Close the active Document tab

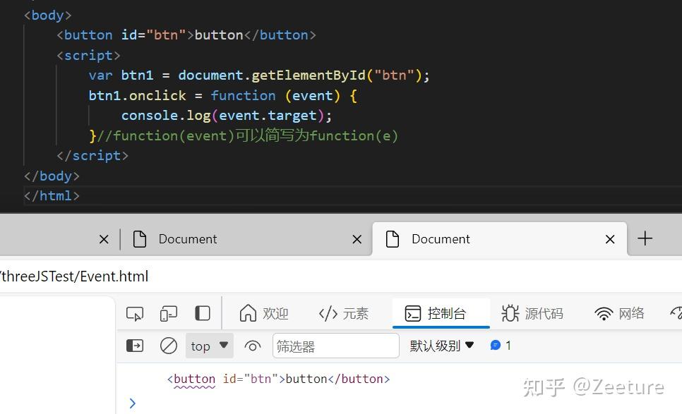(610, 239)
